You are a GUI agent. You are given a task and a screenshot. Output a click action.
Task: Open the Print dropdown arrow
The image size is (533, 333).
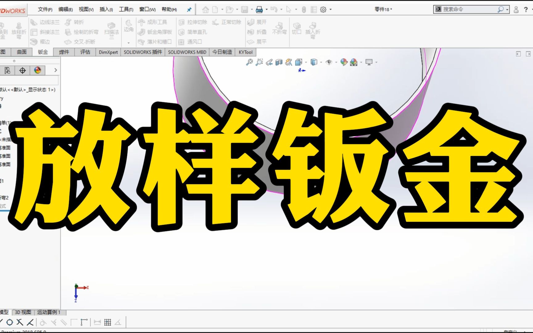[x=266, y=10]
